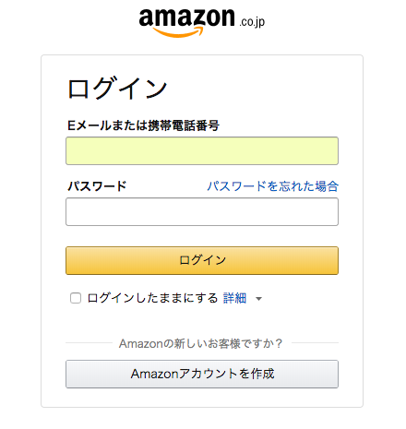This screenshot has height=429, width=406.
Task: Select the empty white password box
Action: [x=202, y=212]
